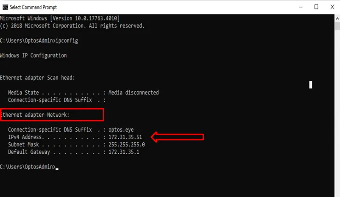Click the blinking cursor at the last prompt

pos(57,168)
